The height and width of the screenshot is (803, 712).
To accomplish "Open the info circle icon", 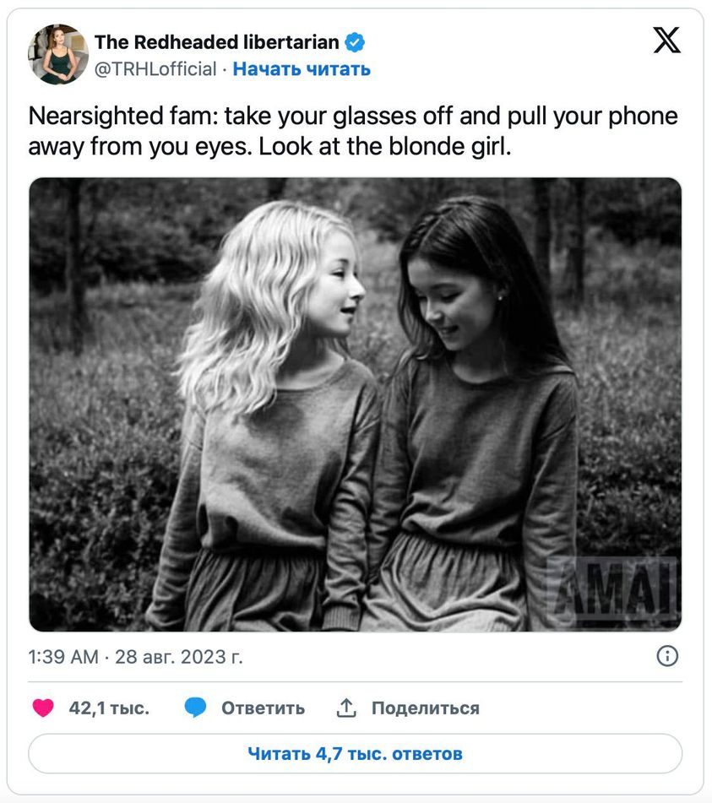I will 667,656.
